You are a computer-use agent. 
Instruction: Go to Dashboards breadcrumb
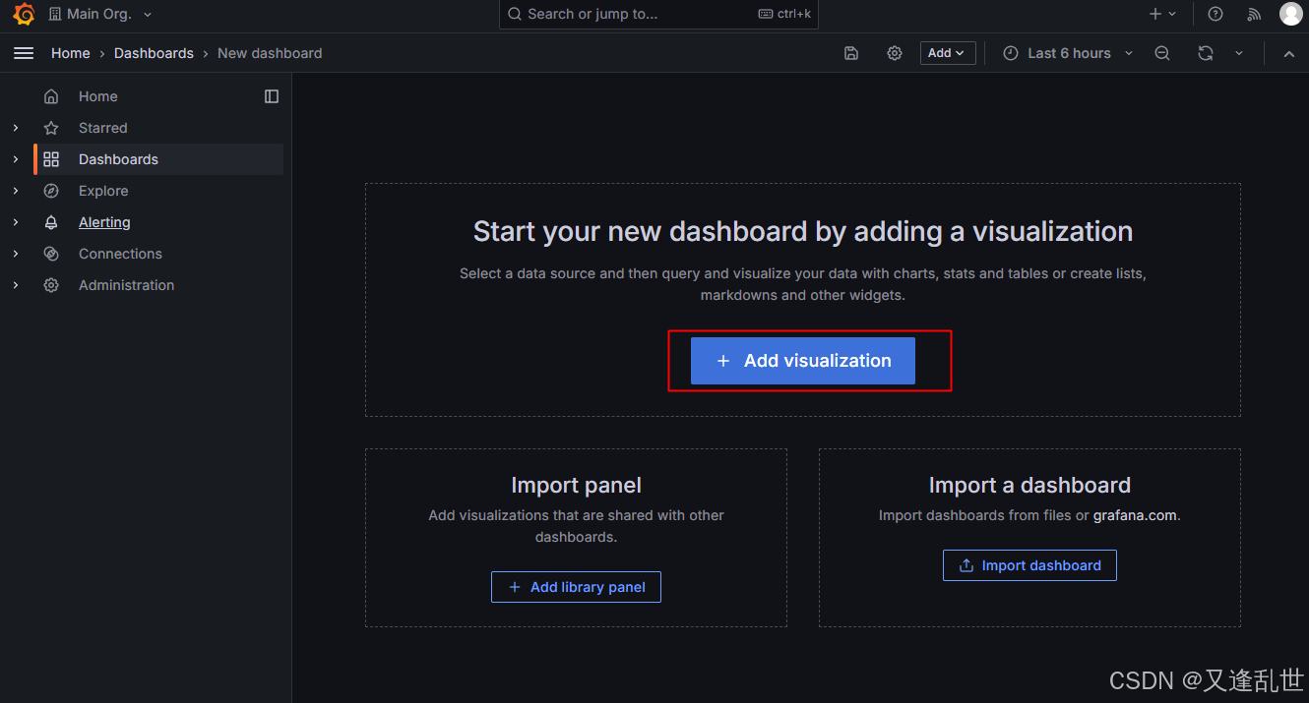[x=154, y=53]
